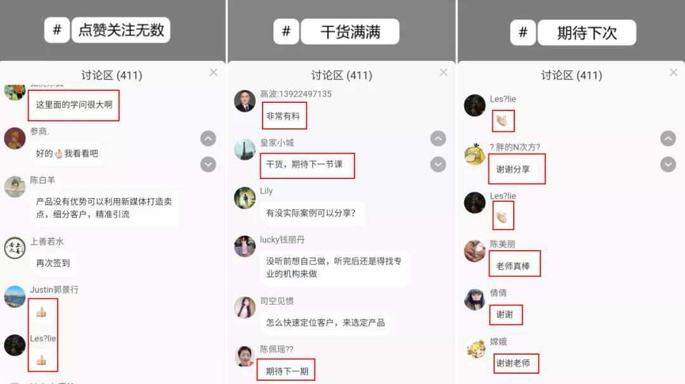
Task: Open 上善若水's round logo avatar
Action: pos(15,248)
